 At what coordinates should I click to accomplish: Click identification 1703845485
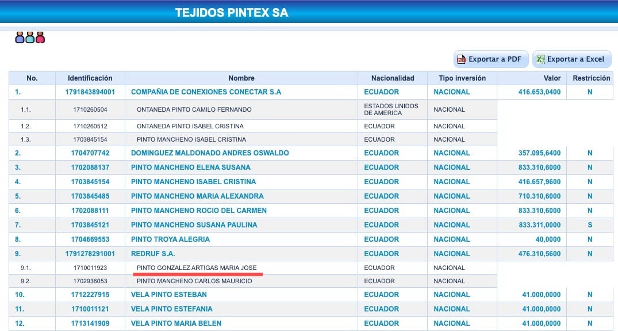(x=90, y=196)
